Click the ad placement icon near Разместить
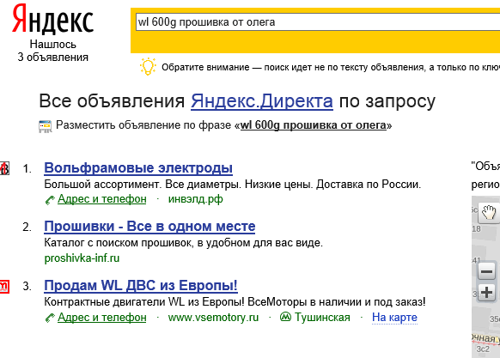This screenshot has width=500, height=358. click(46, 126)
